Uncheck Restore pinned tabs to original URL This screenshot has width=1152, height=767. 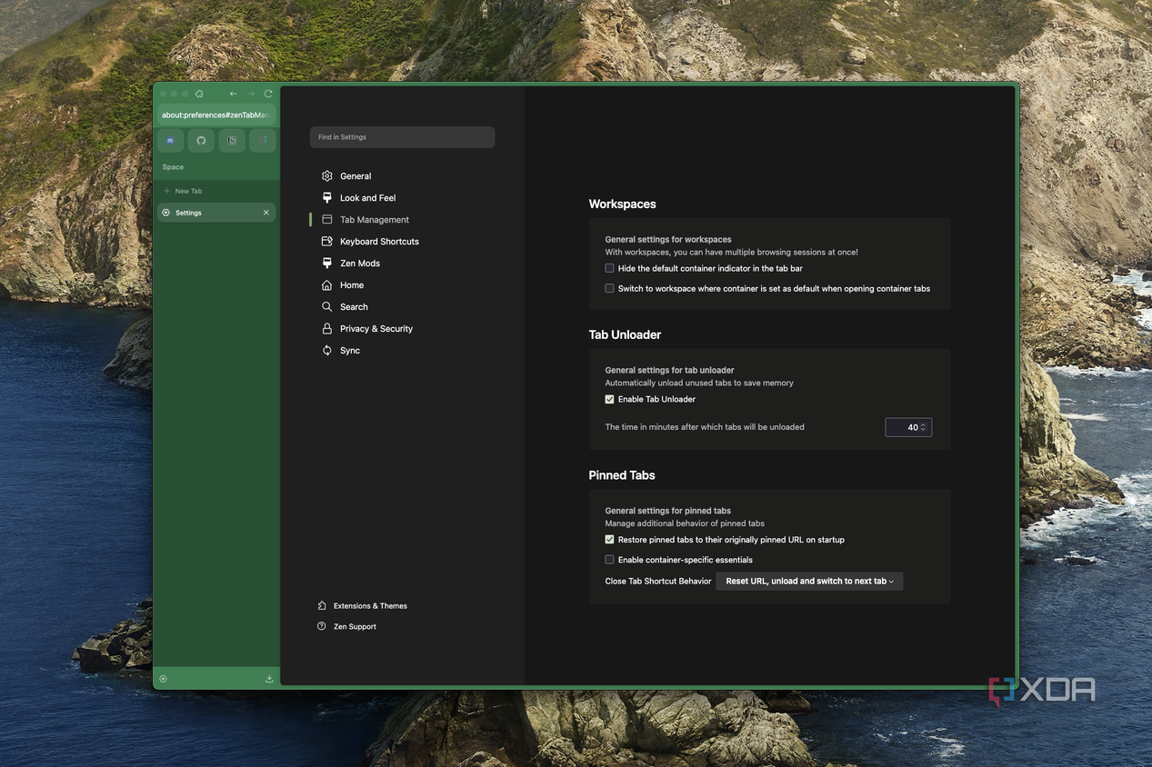click(x=609, y=540)
